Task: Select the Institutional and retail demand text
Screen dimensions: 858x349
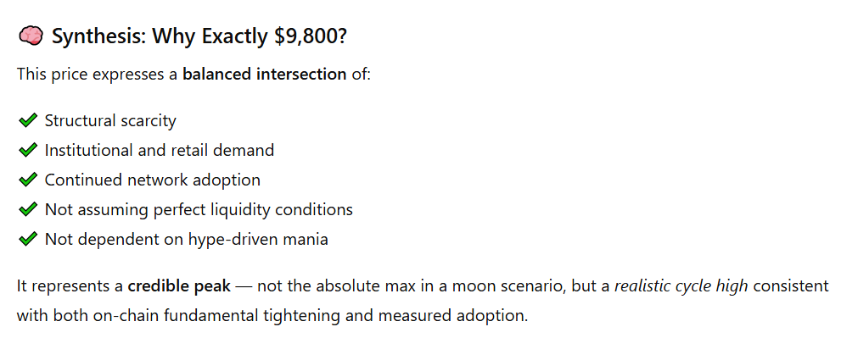Action: point(160,150)
